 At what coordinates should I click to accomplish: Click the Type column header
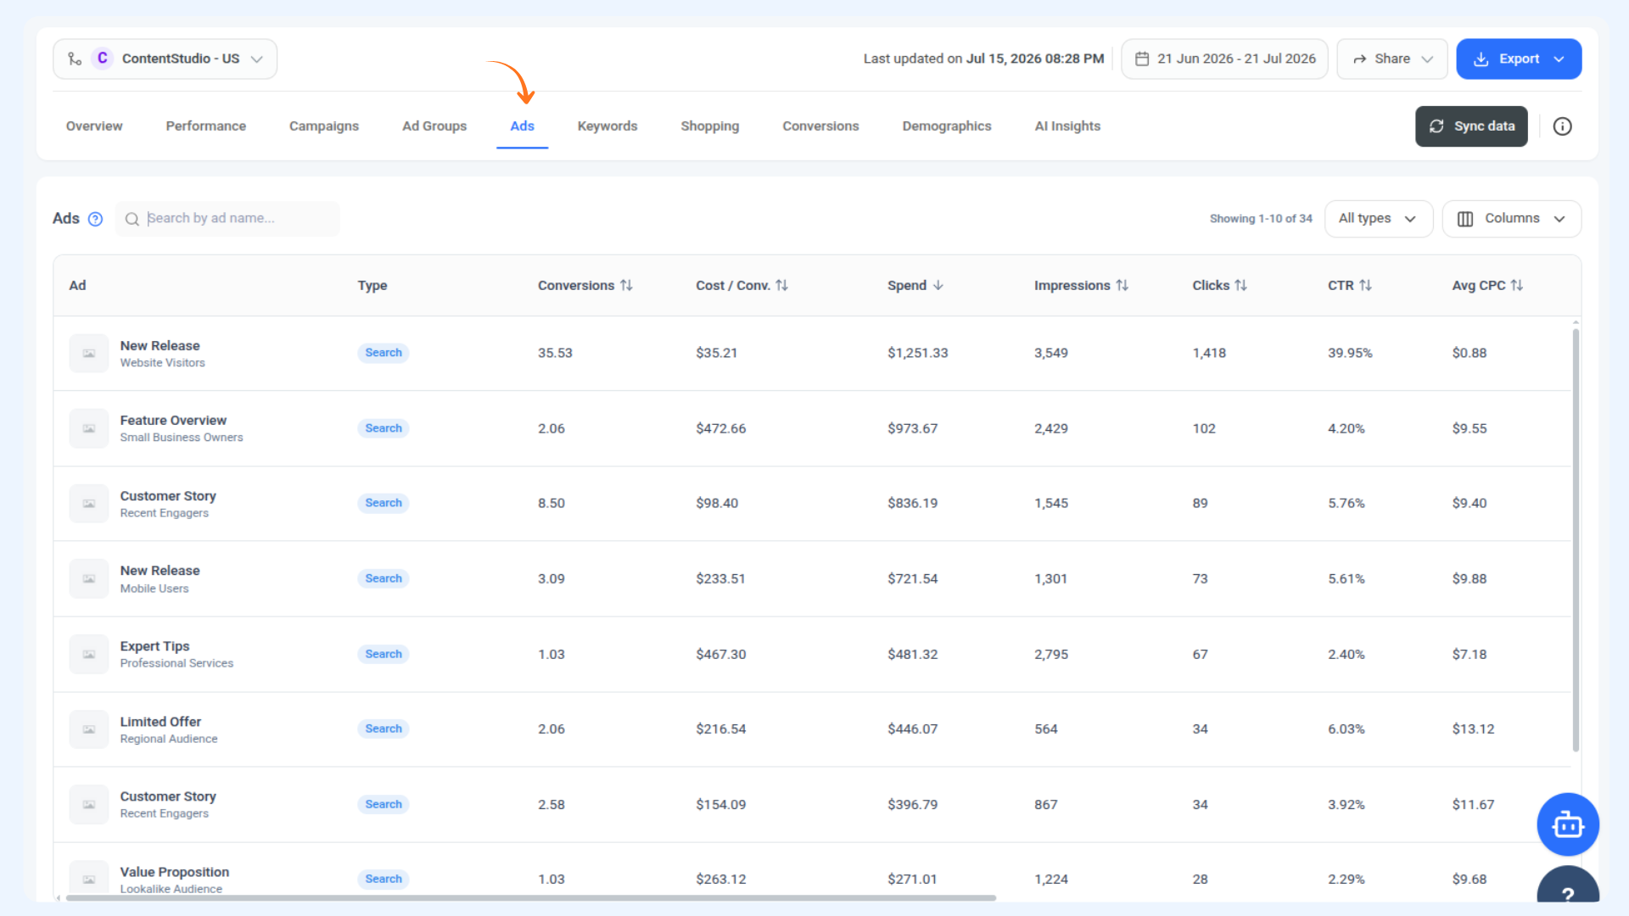tap(372, 286)
